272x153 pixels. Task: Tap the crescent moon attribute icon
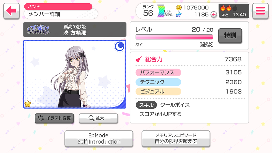[120, 46]
